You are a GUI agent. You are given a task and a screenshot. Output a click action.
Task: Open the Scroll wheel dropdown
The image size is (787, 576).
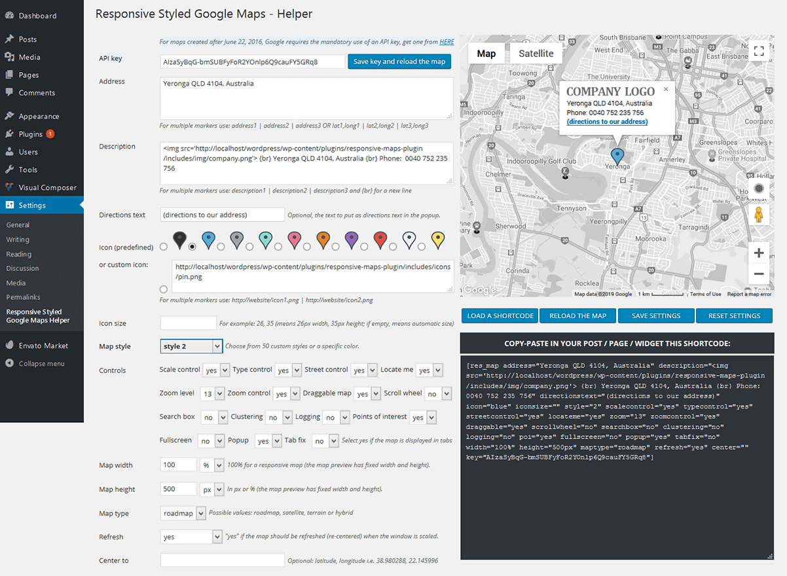(439, 393)
